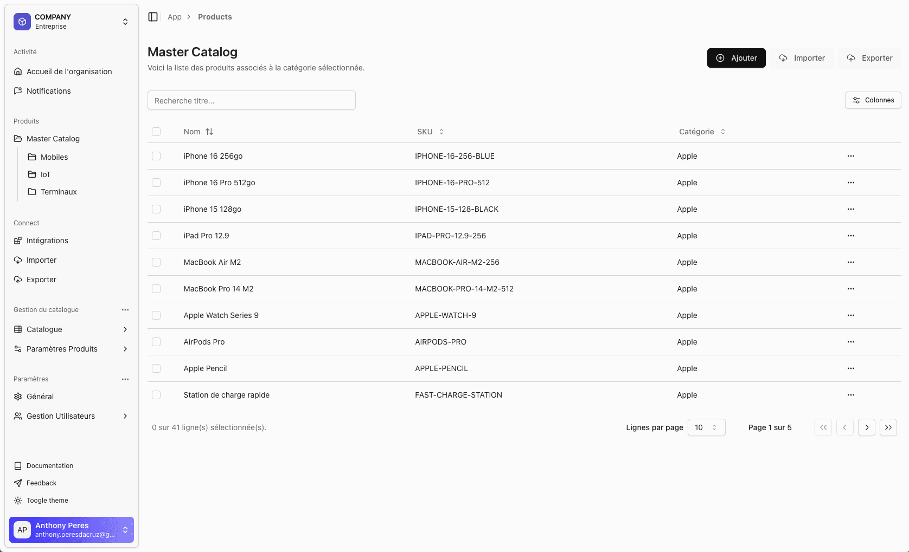Open row actions for MacBook Pro 14 M2

point(851,289)
